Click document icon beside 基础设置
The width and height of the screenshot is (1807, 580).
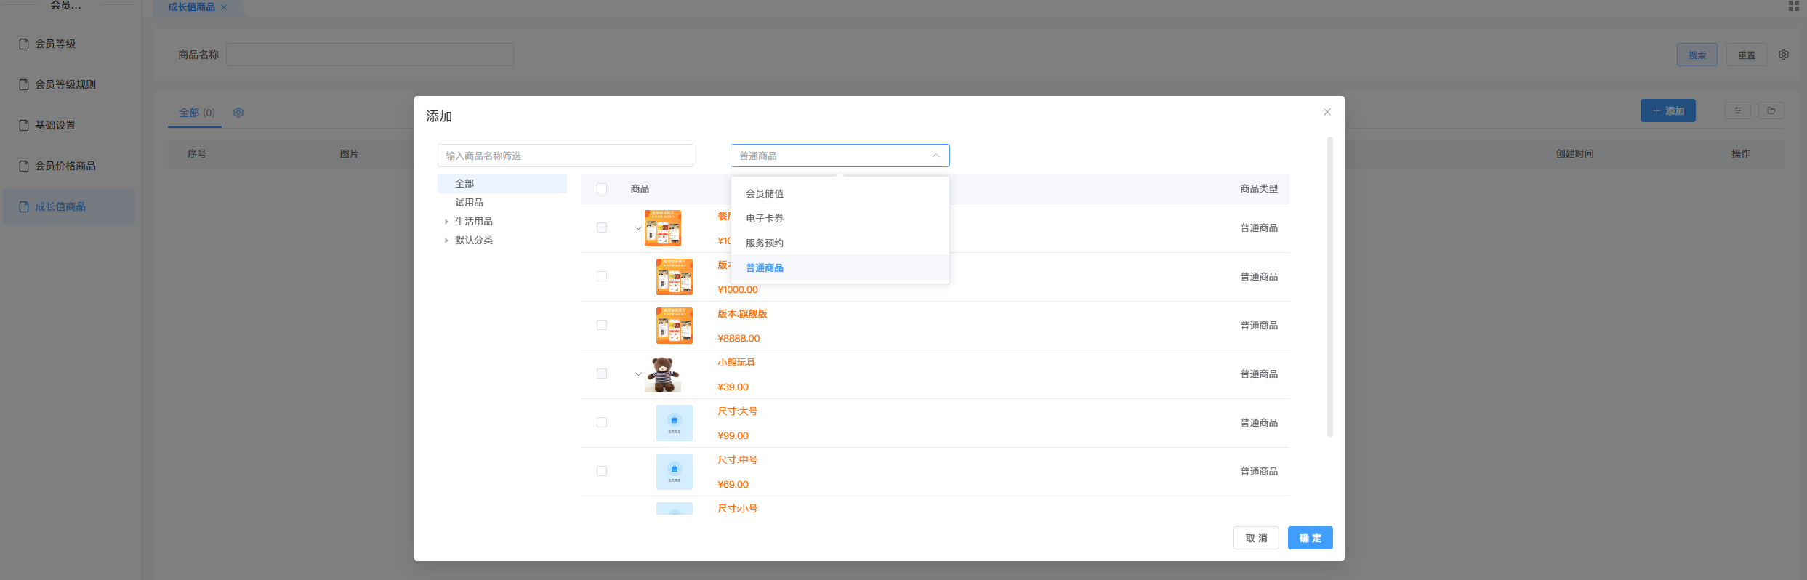click(x=24, y=125)
